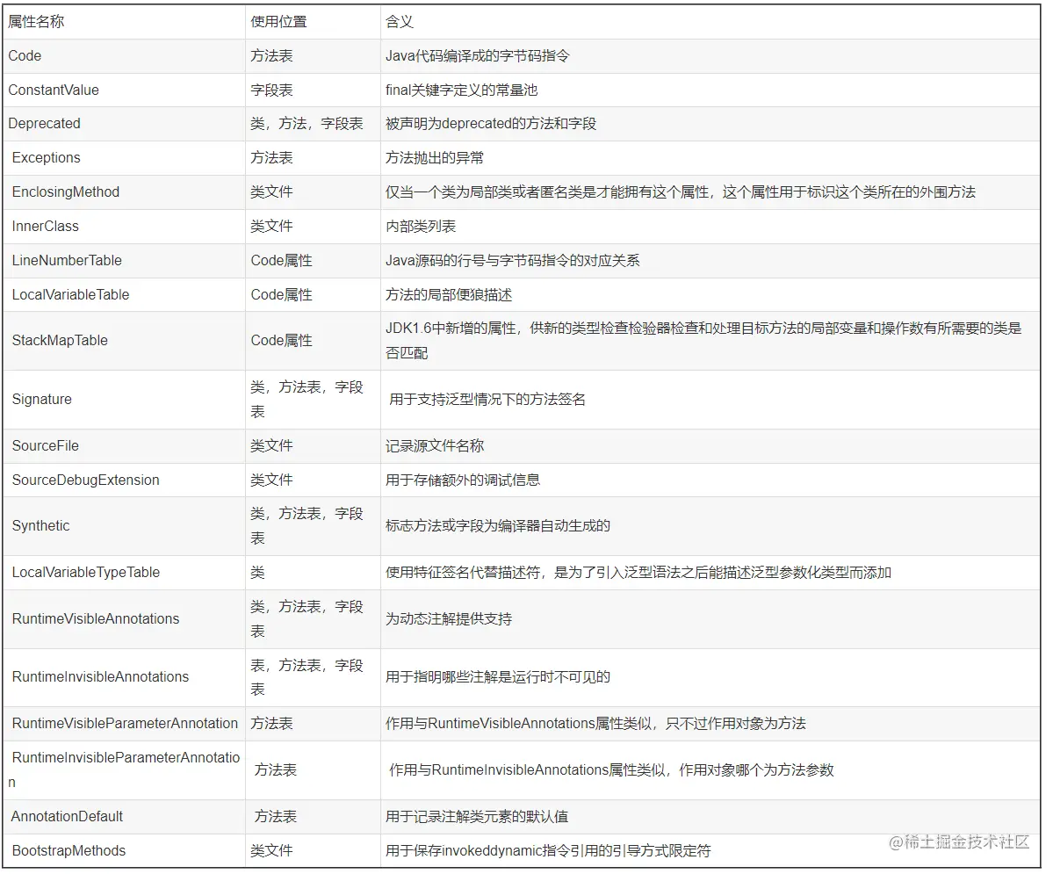The image size is (1053, 874).
Task: Select "类文件" in the EnclosingMethod row
Action: 271,192
